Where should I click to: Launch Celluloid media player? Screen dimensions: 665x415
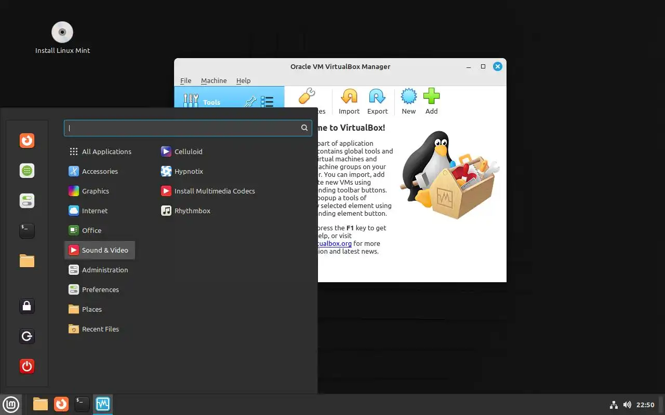[182, 151]
